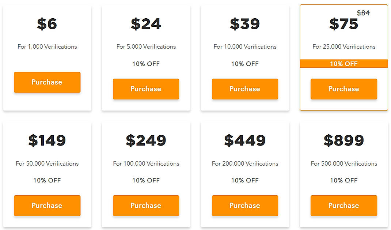Purchase the $899 plan for 500,000 verifications
The image size is (391, 230).
(x=343, y=206)
